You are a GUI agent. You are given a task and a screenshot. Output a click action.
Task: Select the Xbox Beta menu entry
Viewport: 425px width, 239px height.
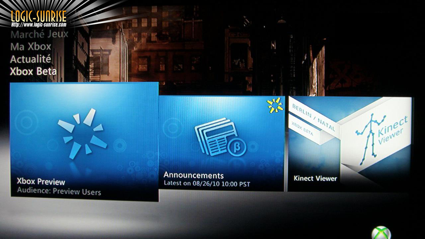pyautogui.click(x=33, y=72)
